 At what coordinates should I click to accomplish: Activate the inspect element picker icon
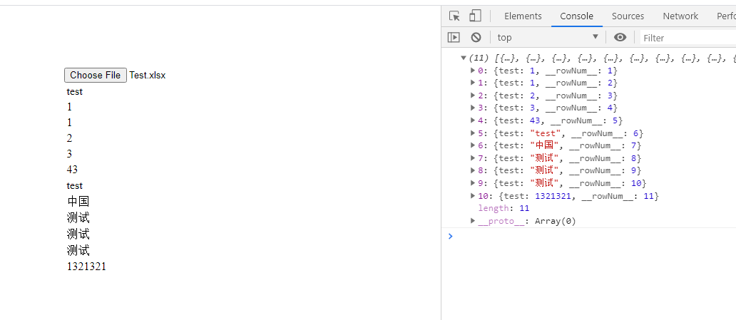click(x=454, y=16)
